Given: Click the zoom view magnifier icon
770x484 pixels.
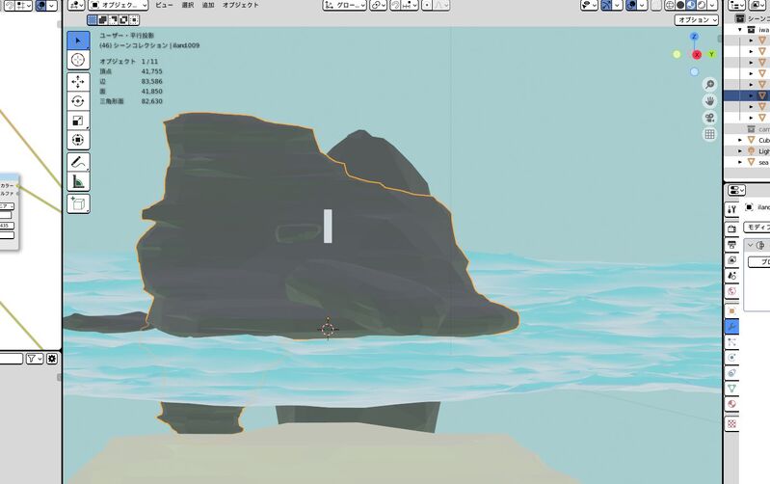Looking at the screenshot, I should tap(709, 85).
